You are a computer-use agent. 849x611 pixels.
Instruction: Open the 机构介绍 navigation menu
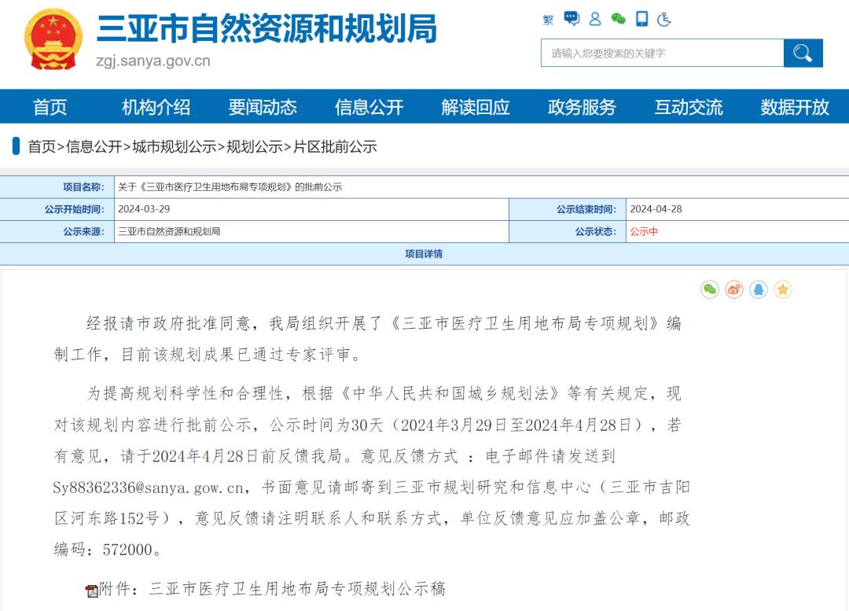[x=156, y=107]
